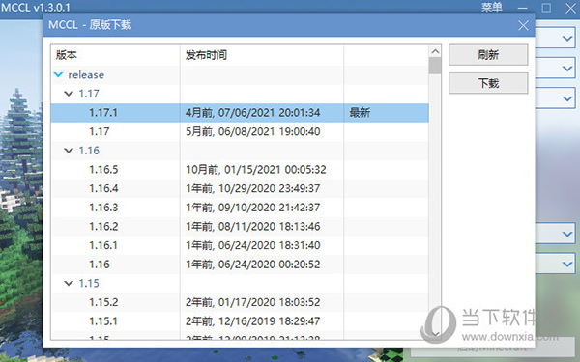Collapse the release tree node
This screenshot has width=580, height=362.
click(58, 75)
